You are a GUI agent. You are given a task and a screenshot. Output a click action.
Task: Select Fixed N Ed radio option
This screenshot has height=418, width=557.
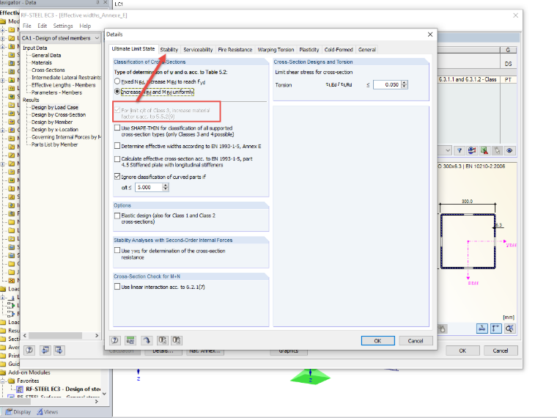[117, 81]
